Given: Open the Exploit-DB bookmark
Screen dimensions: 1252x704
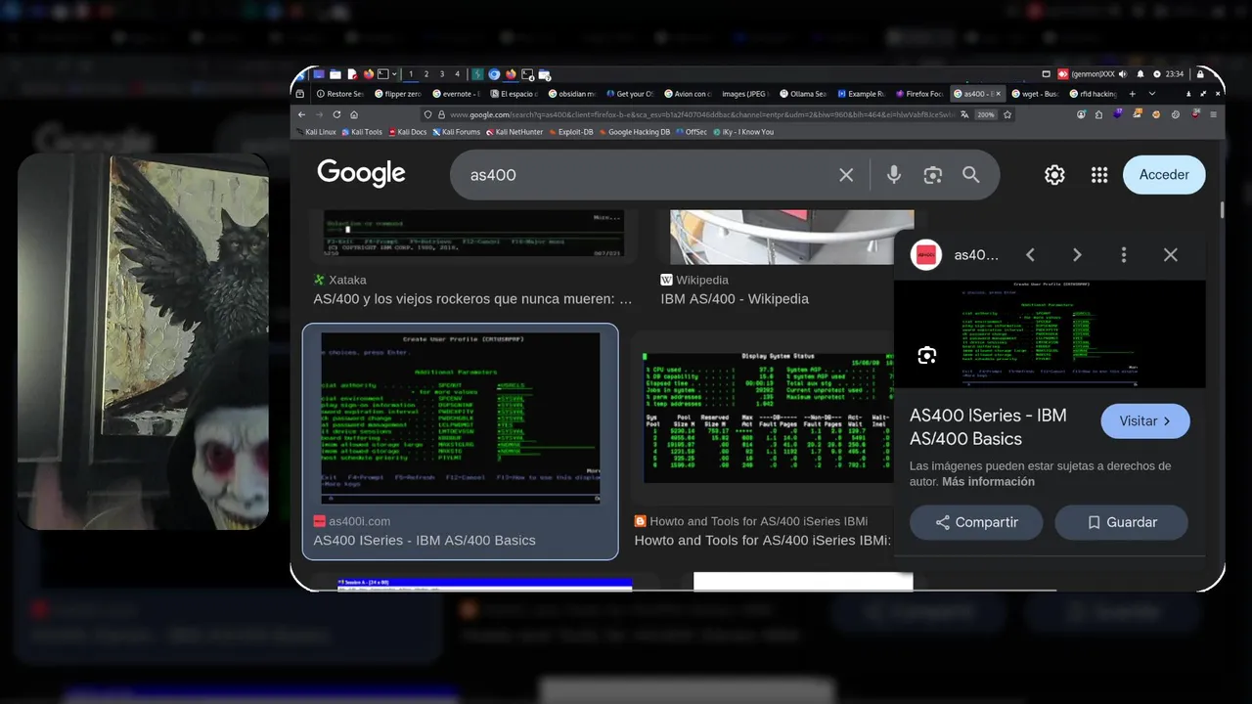Looking at the screenshot, I should point(573,132).
